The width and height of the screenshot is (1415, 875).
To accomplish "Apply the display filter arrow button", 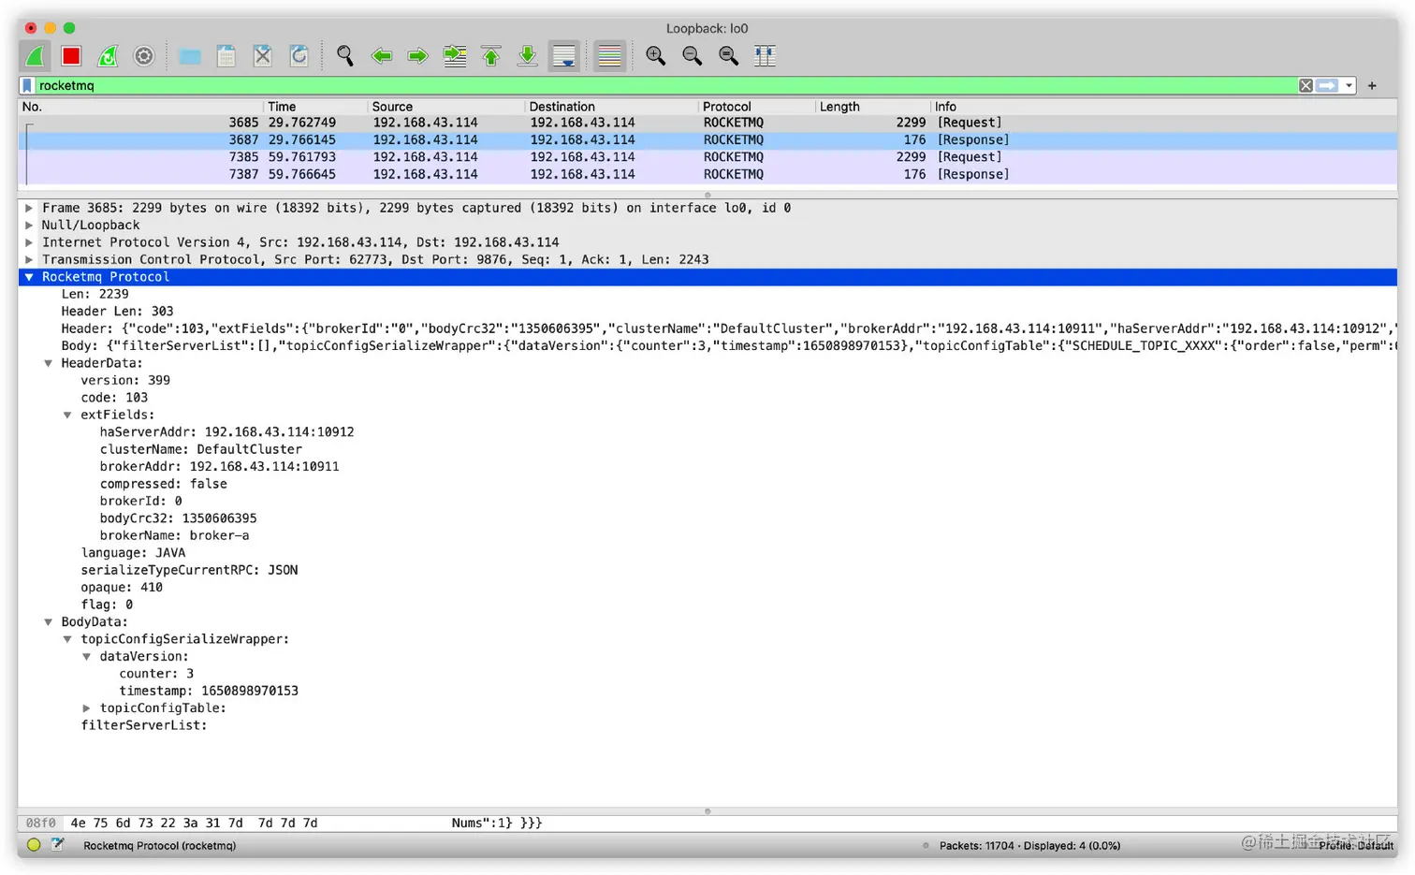I will tap(1327, 85).
